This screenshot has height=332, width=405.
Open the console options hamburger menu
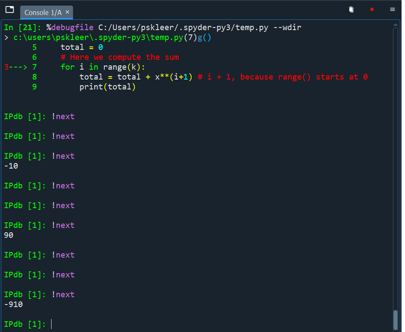point(393,9)
